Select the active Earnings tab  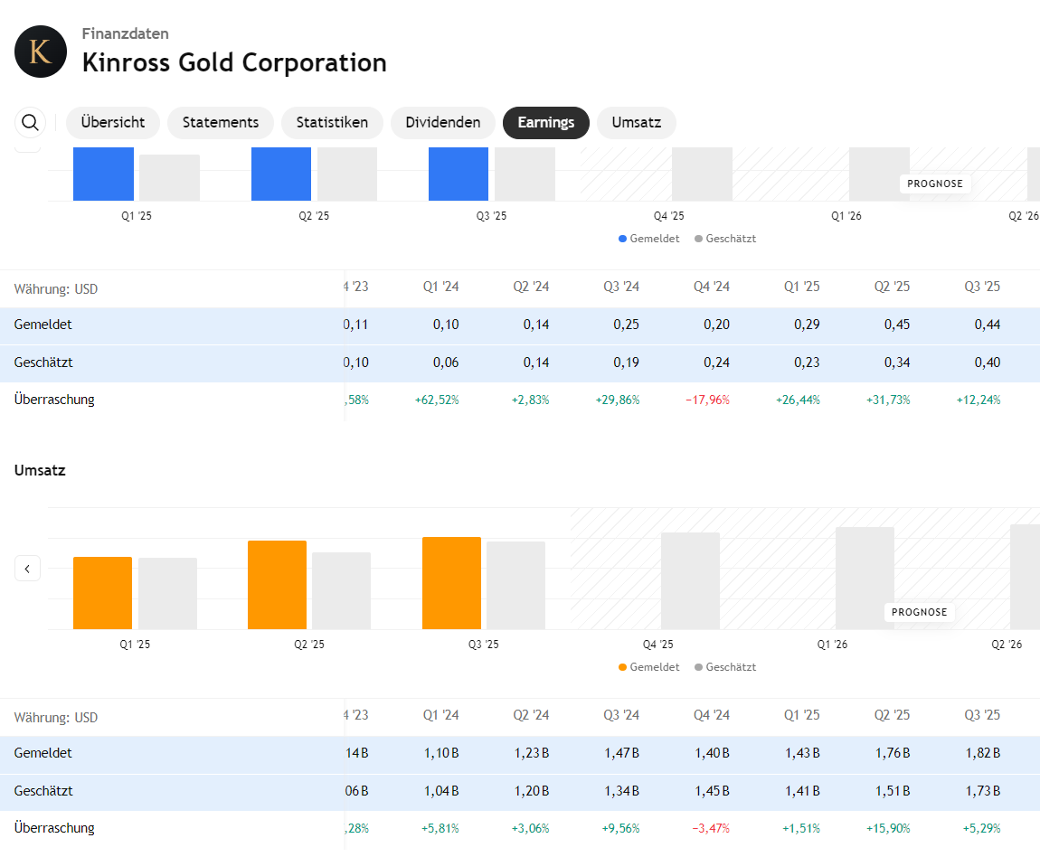point(545,123)
